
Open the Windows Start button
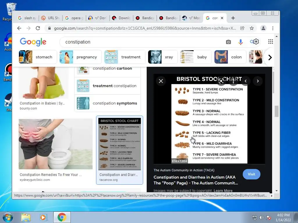pyautogui.click(x=8, y=217)
